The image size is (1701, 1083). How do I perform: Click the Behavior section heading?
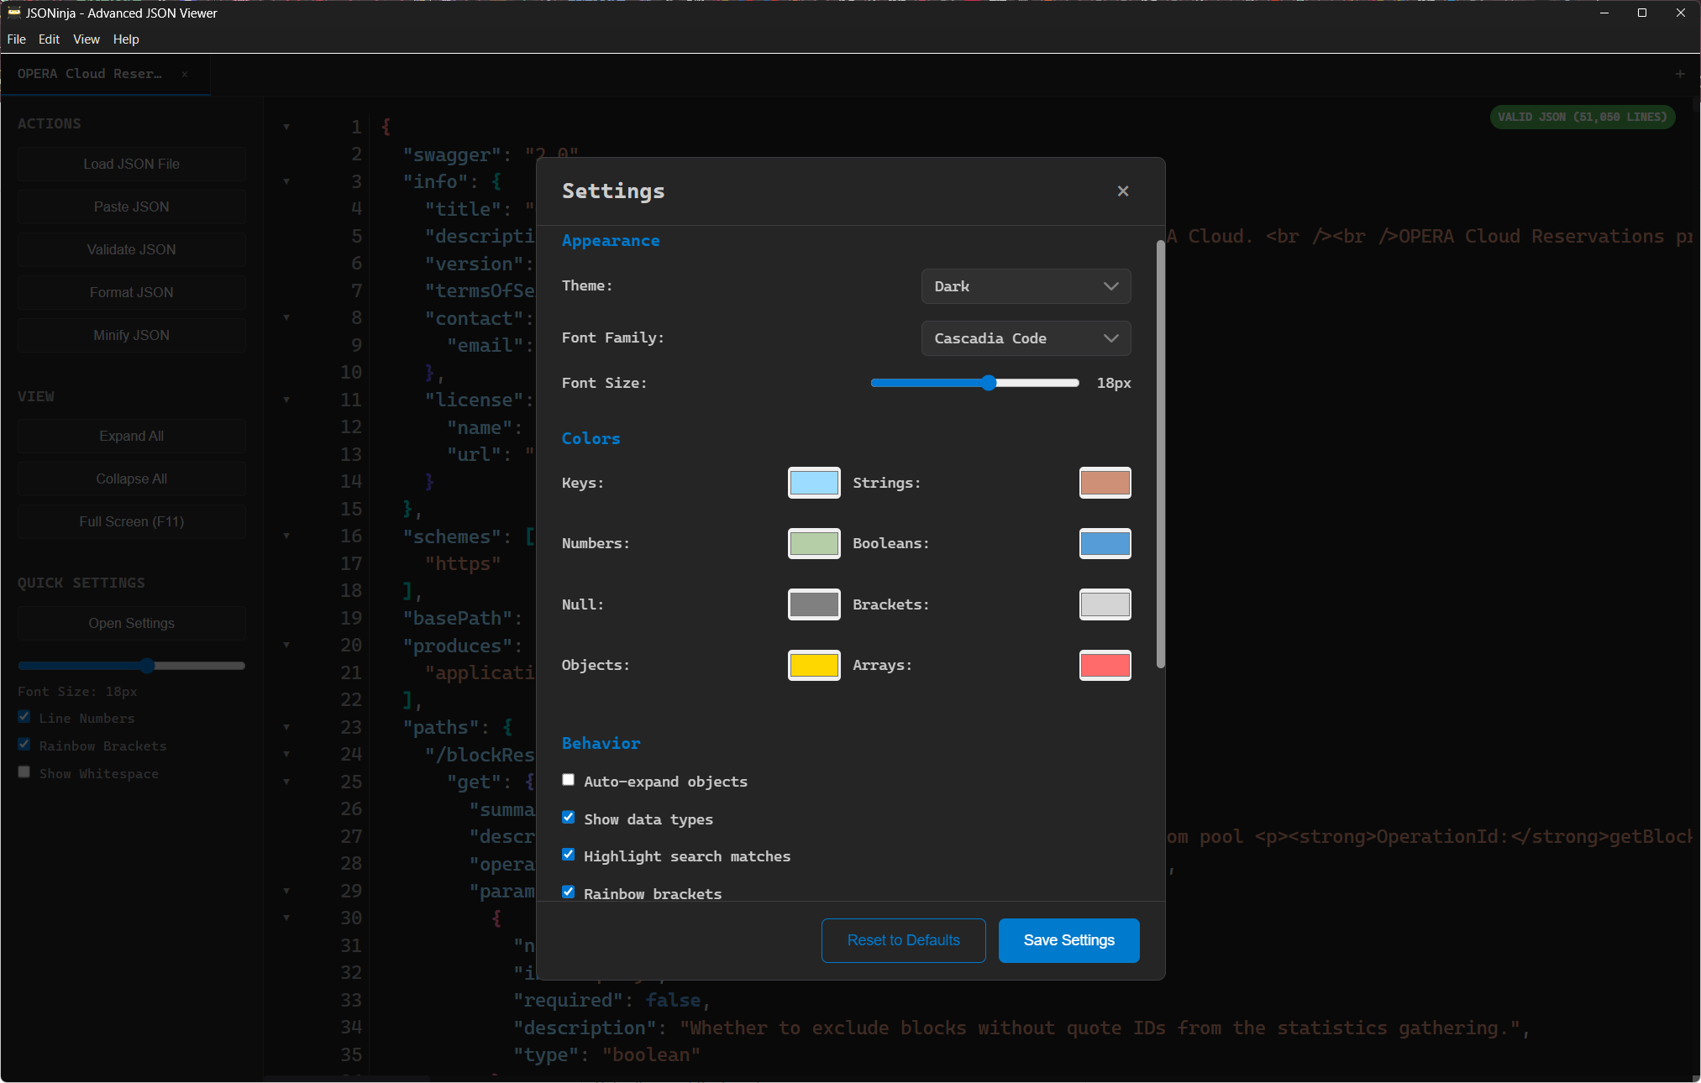point(601,743)
